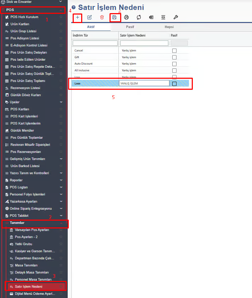The width and height of the screenshot is (252, 298).
Task: Click the pencil edit icon in toolbar
Action: tap(90, 17)
